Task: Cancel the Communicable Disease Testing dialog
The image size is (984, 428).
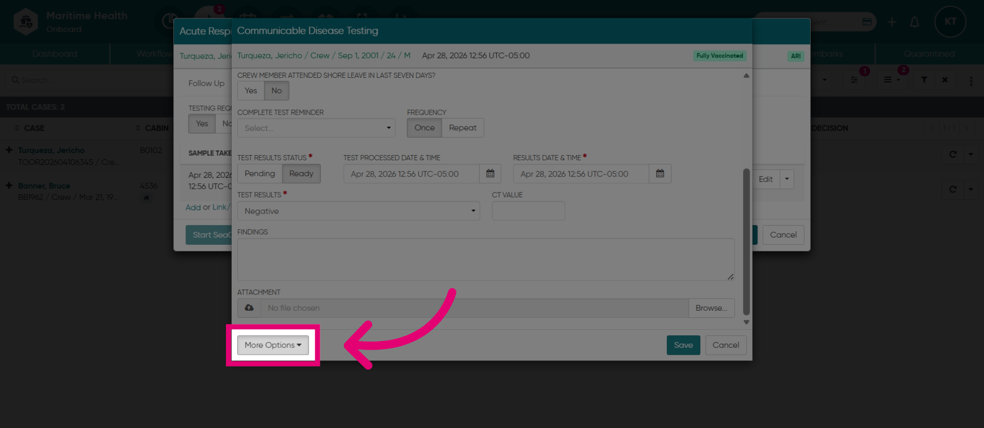Action: click(726, 345)
